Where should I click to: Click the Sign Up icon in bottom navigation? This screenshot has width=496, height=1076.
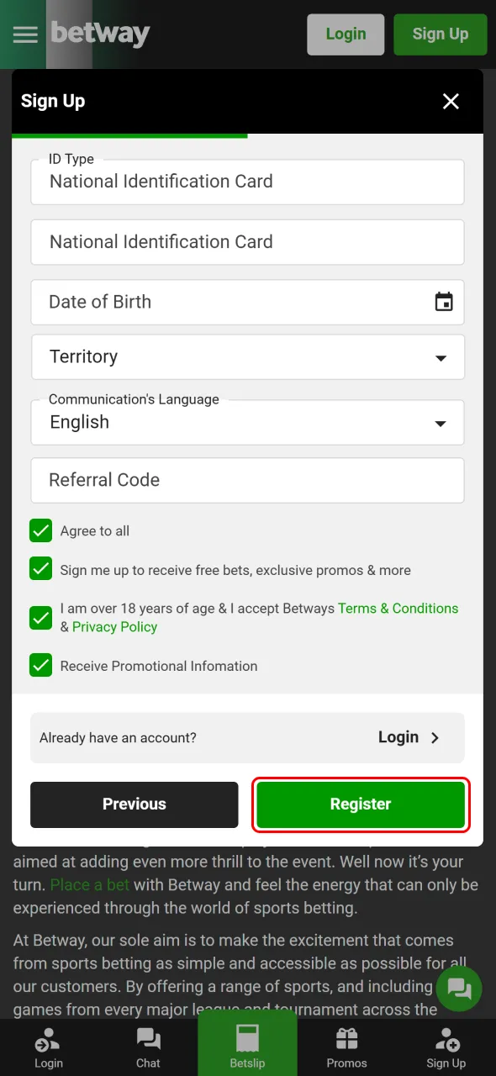446,1047
